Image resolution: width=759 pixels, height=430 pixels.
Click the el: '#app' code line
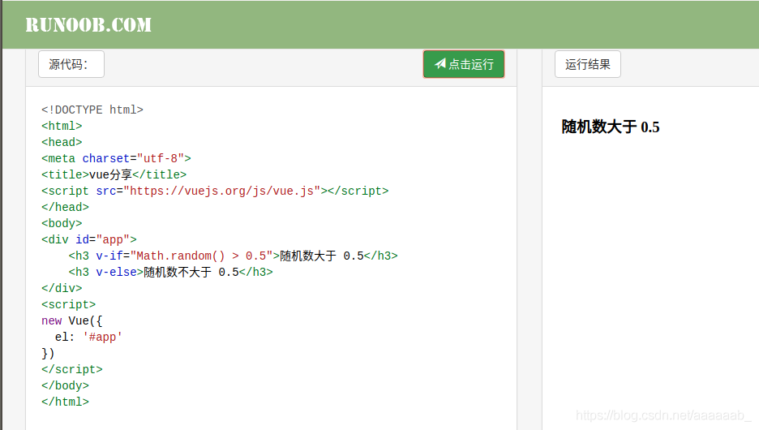point(88,337)
